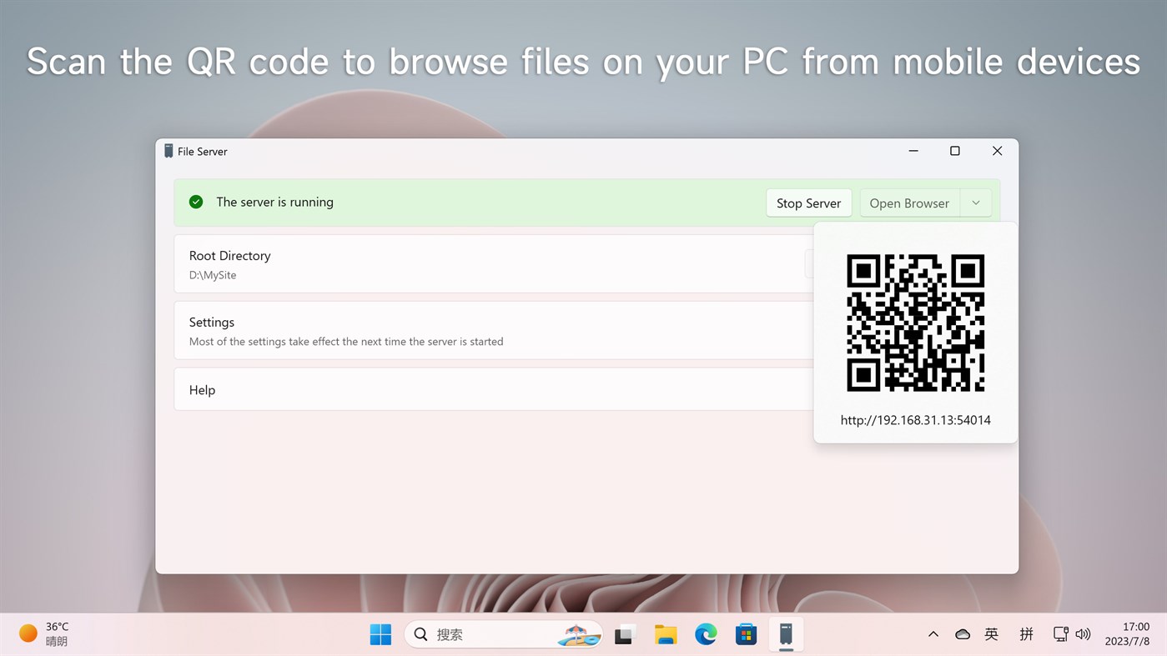Open the volume speaker tray icon

(x=1083, y=634)
